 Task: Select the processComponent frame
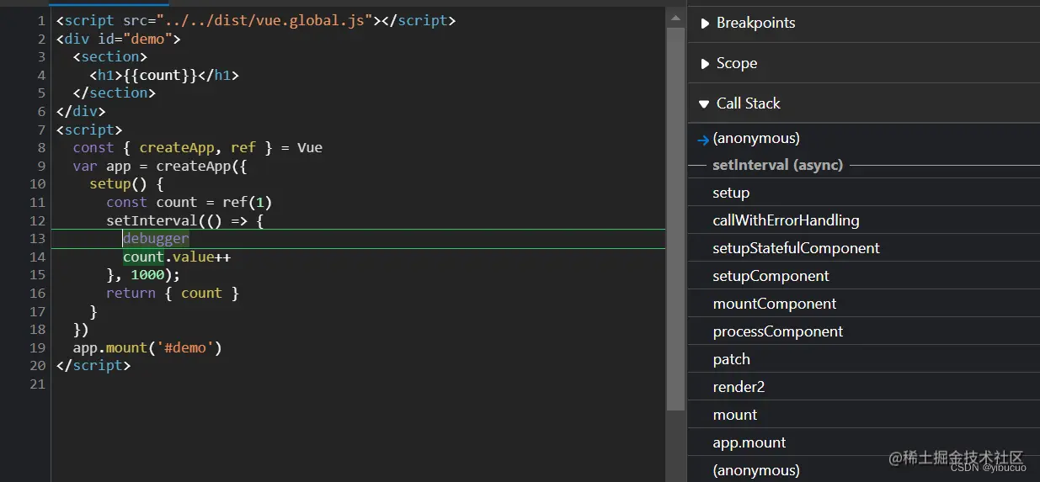pyautogui.click(x=863, y=331)
